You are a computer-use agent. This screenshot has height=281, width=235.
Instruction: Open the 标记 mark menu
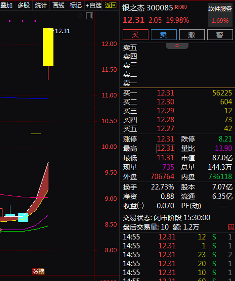point(76,5)
